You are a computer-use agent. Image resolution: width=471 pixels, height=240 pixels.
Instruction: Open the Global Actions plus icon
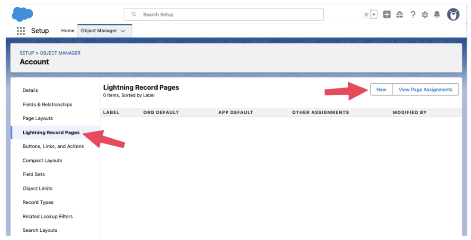click(387, 15)
